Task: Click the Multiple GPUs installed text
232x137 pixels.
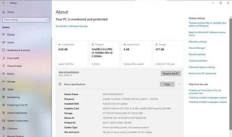Action: (x=134, y=64)
